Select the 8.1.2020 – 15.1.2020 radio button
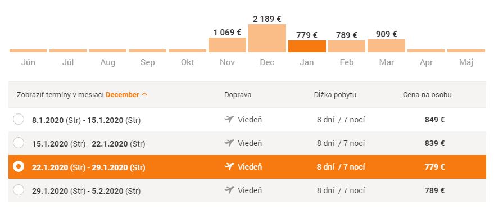494x214 pixels. [19, 119]
